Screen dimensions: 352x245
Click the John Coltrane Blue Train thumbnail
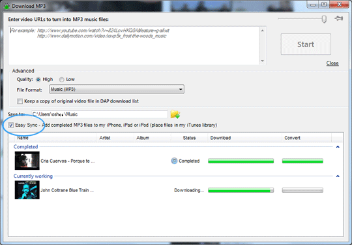27,190
